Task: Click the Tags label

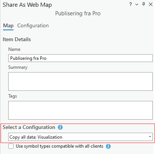Action: click(x=13, y=96)
